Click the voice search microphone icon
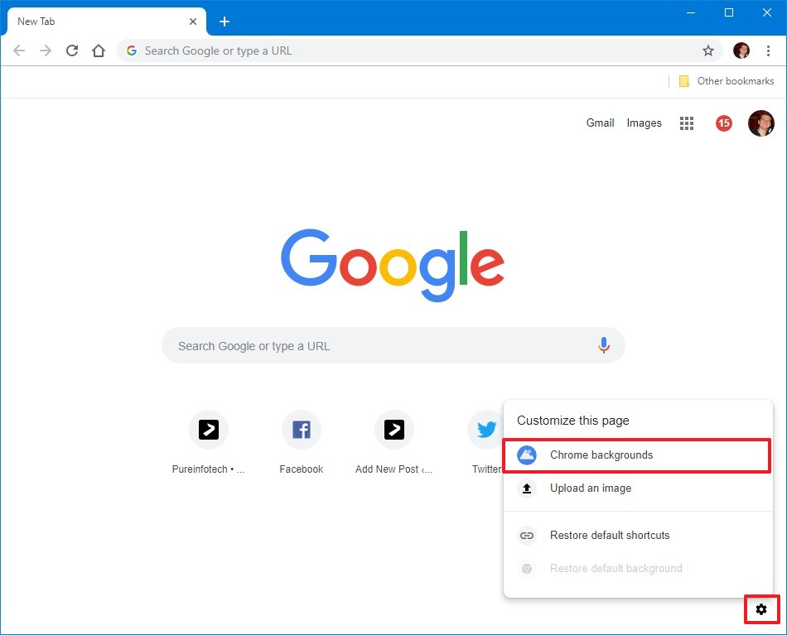The image size is (787, 635). (x=603, y=344)
